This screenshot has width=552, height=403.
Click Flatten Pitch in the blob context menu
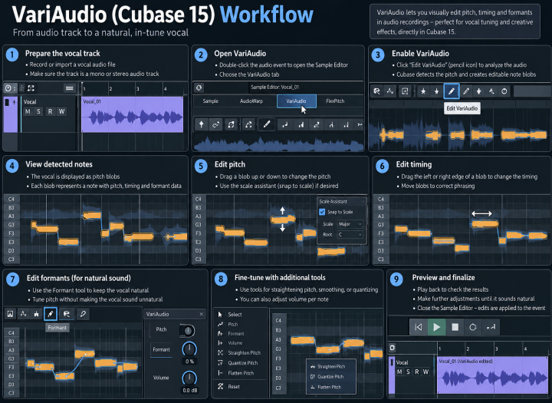click(331, 387)
